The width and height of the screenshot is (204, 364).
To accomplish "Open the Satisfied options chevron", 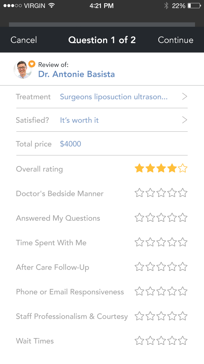I will 185,120.
